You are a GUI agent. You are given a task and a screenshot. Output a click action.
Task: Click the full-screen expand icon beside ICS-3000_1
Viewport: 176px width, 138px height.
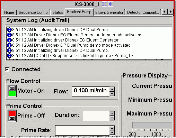104,4
